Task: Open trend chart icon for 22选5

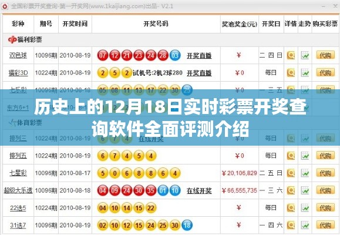Action: point(305,207)
